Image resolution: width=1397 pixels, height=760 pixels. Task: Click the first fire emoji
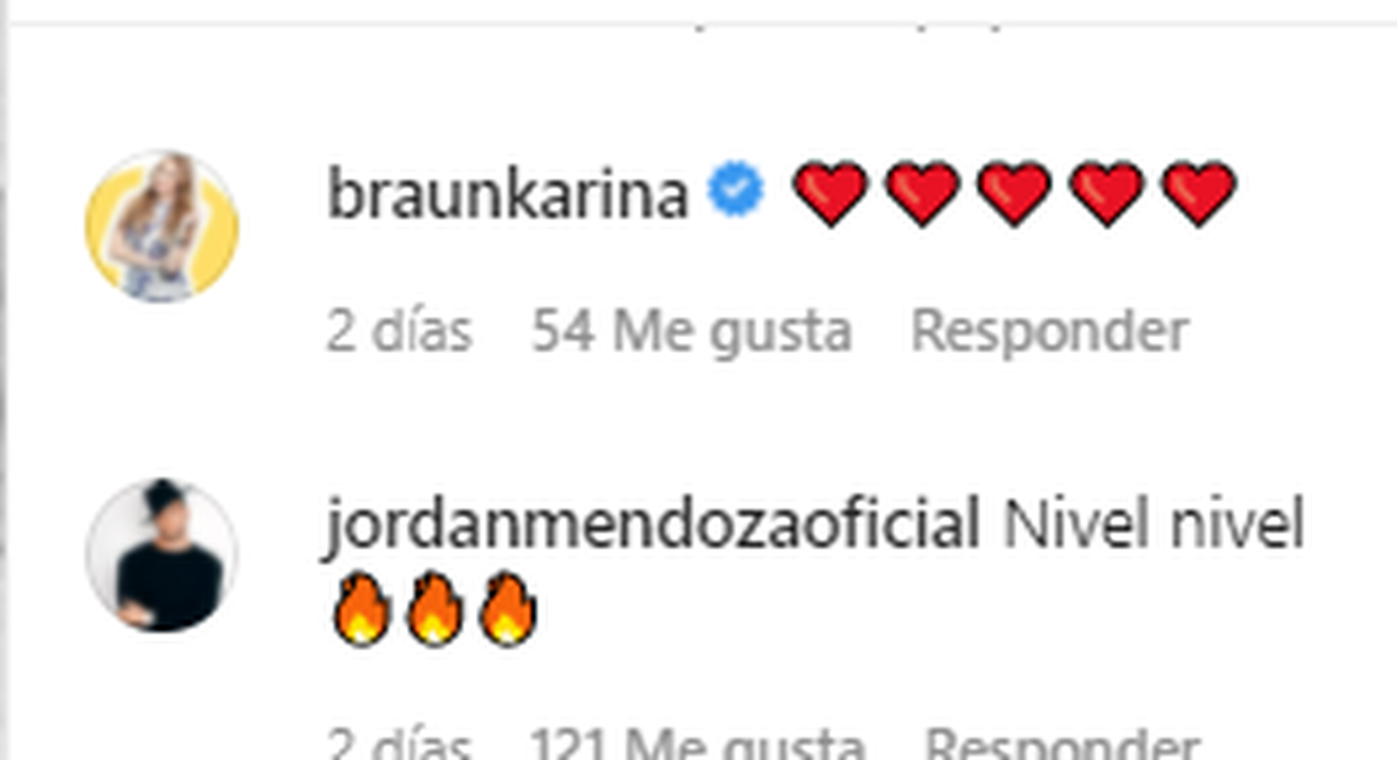[361, 608]
